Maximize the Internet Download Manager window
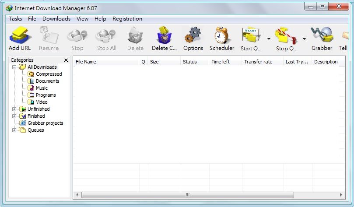The width and height of the screenshot is (354, 207). click(322, 6)
